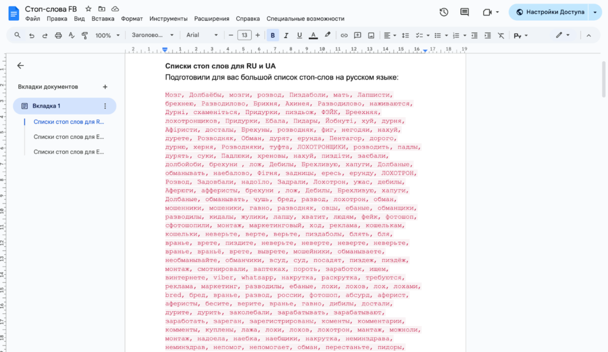Clear formatting with the toolbar icon
Viewport: 608px width, 352px height.
coord(501,36)
